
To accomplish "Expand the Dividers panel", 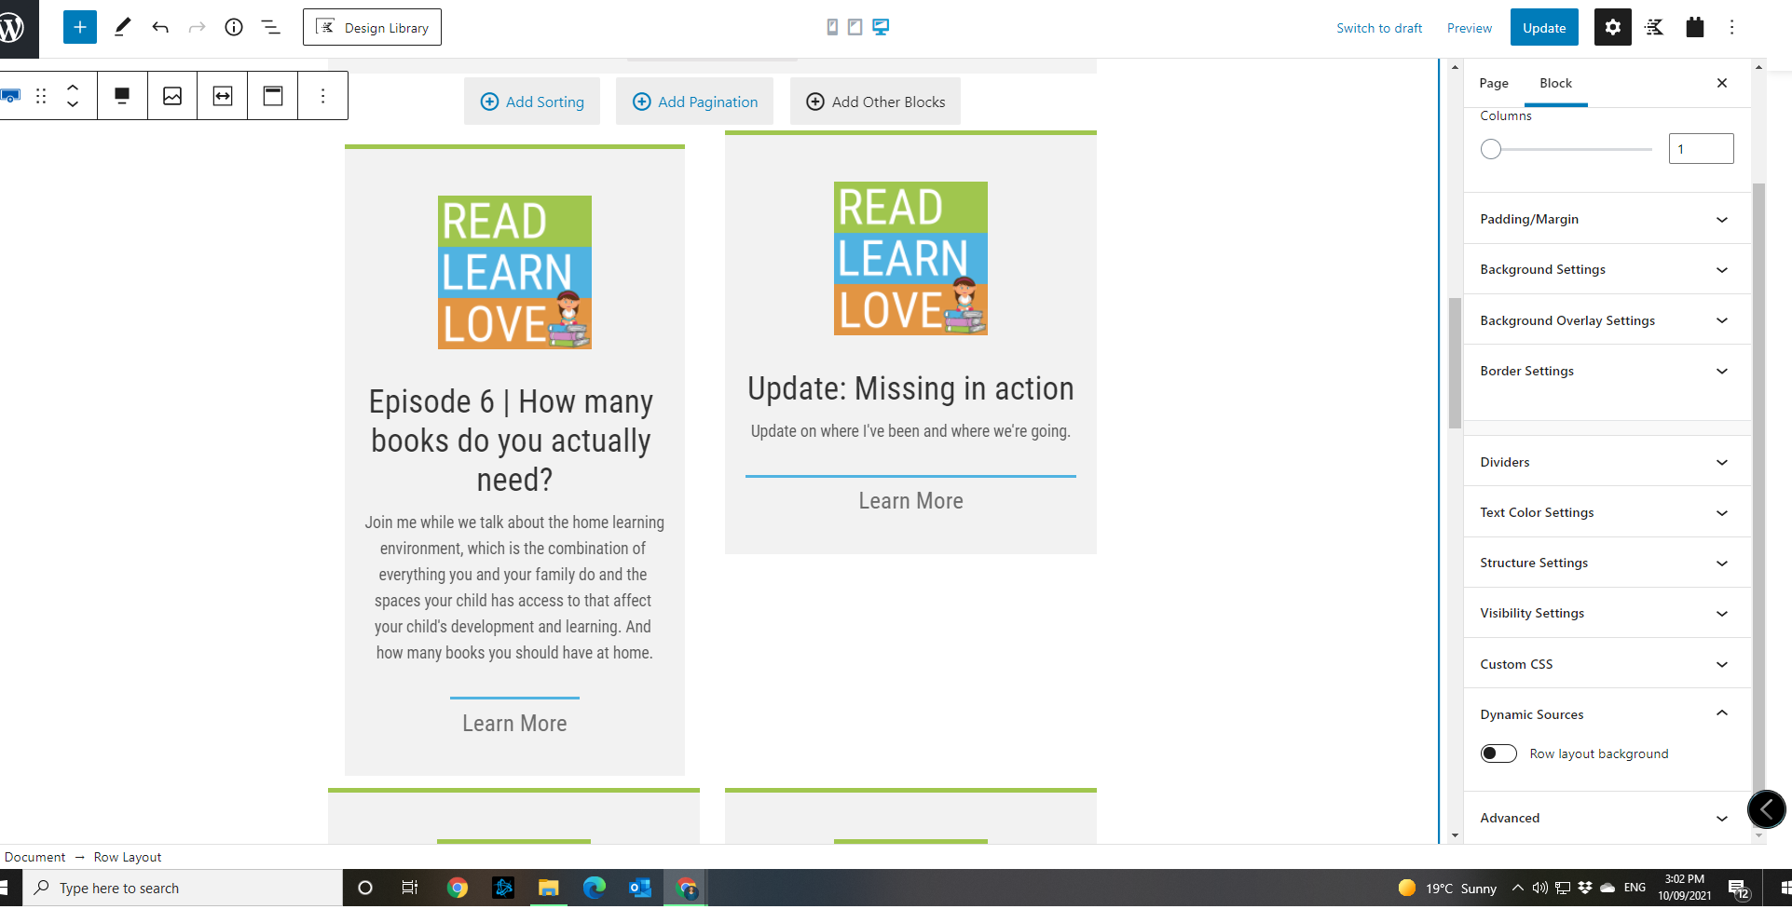I will coord(1607,462).
